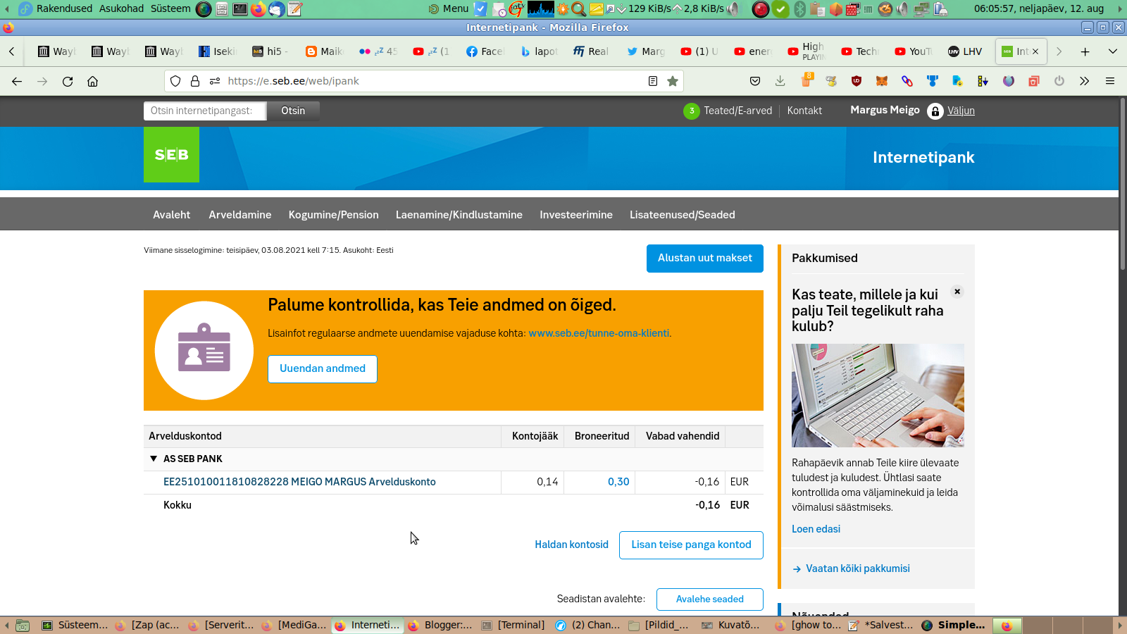The width and height of the screenshot is (1127, 634).
Task: Open the EE251010011810828228 account link
Action: (299, 482)
